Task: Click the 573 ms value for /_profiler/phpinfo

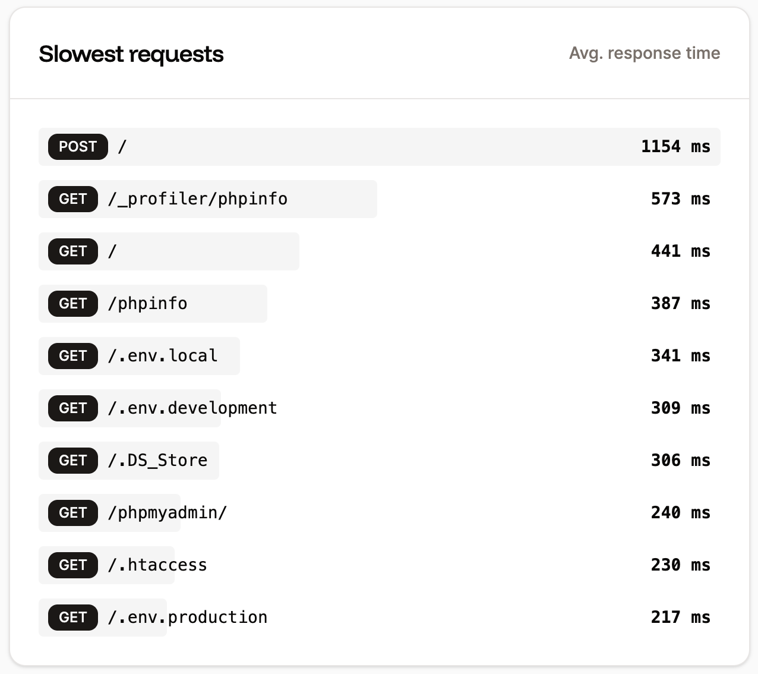Action: [x=680, y=199]
